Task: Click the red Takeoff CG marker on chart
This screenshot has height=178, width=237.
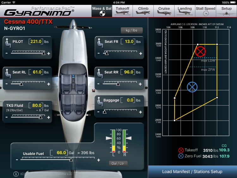Action: coord(200,52)
